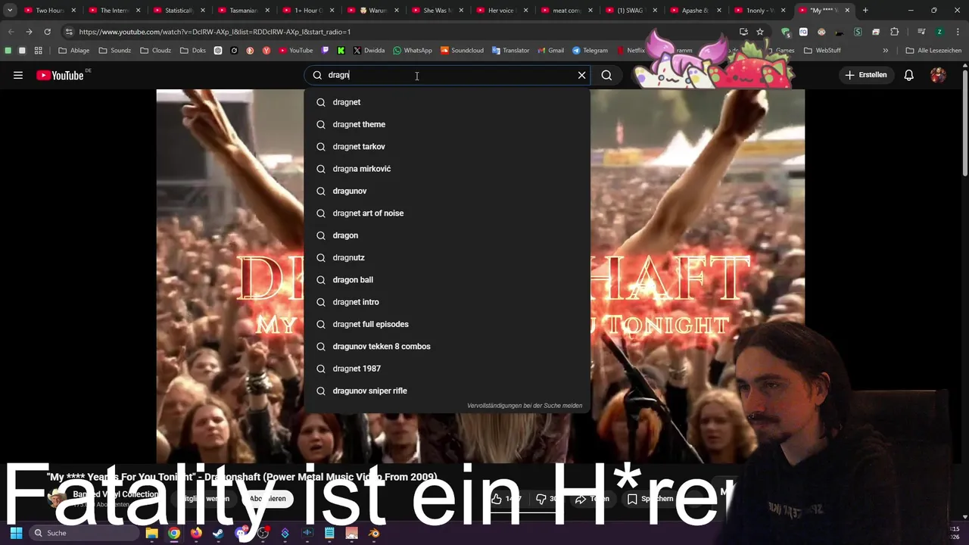
Task: Go to the YouTube home logo
Action: [x=61, y=75]
